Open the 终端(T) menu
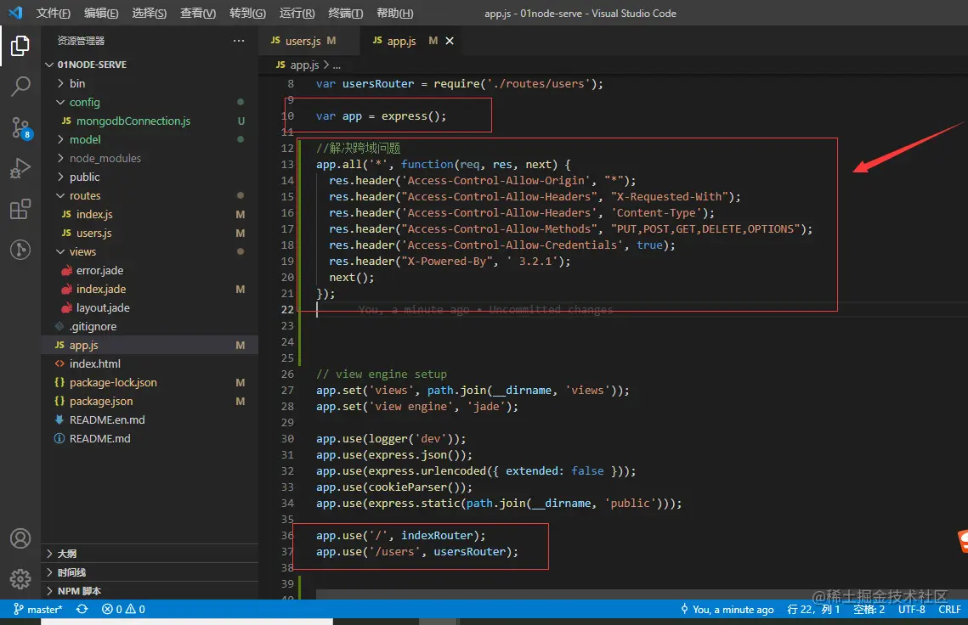968x625 pixels. 346,13
